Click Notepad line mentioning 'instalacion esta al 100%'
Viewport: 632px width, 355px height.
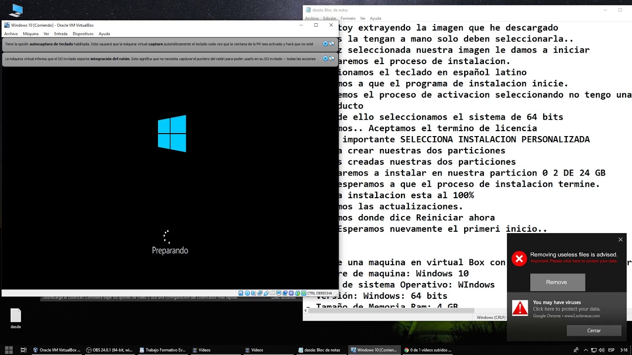(411, 195)
